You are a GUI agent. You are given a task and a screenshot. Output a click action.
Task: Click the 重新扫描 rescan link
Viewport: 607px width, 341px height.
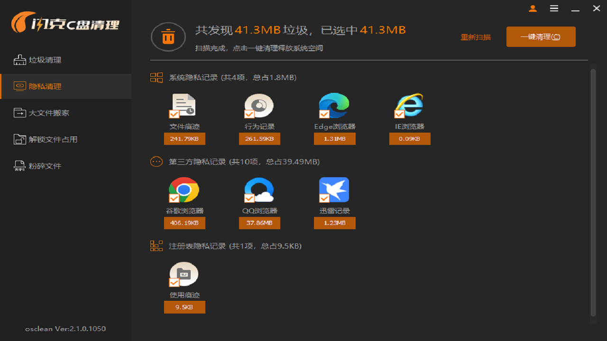(476, 36)
